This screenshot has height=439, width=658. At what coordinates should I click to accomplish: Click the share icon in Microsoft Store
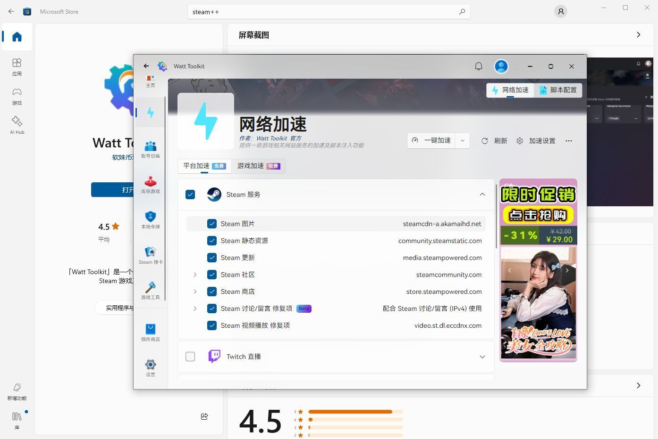pos(204,416)
